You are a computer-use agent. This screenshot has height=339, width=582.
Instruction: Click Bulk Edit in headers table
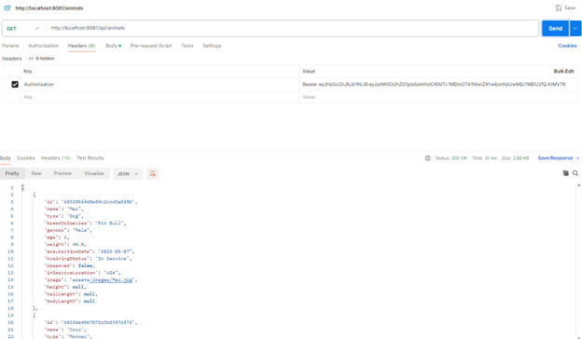563,71
